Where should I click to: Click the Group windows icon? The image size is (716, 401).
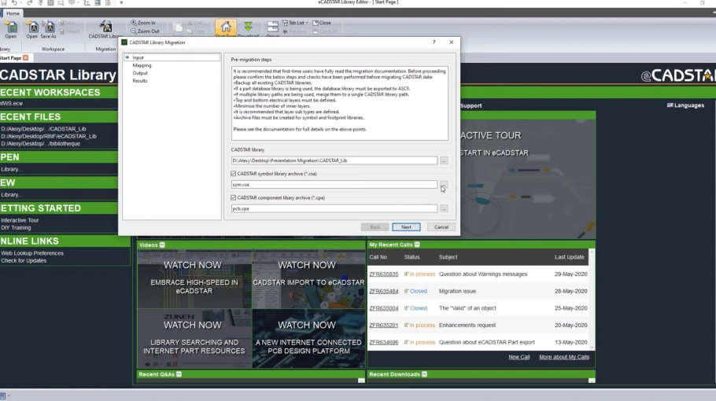click(272, 28)
